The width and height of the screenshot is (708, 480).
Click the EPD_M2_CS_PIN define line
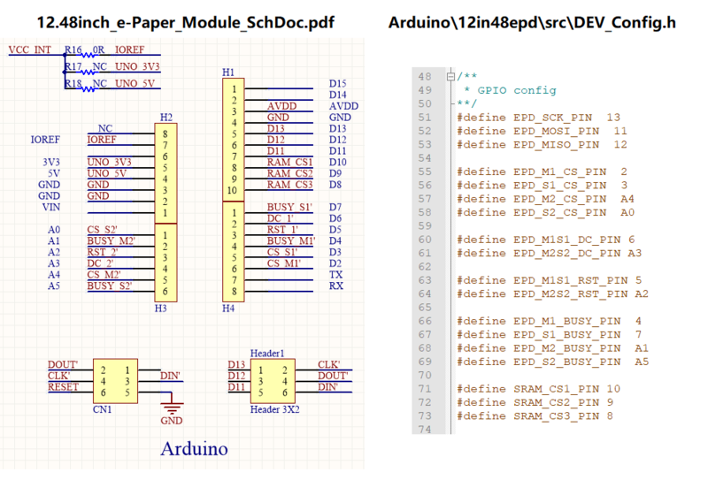[545, 199]
